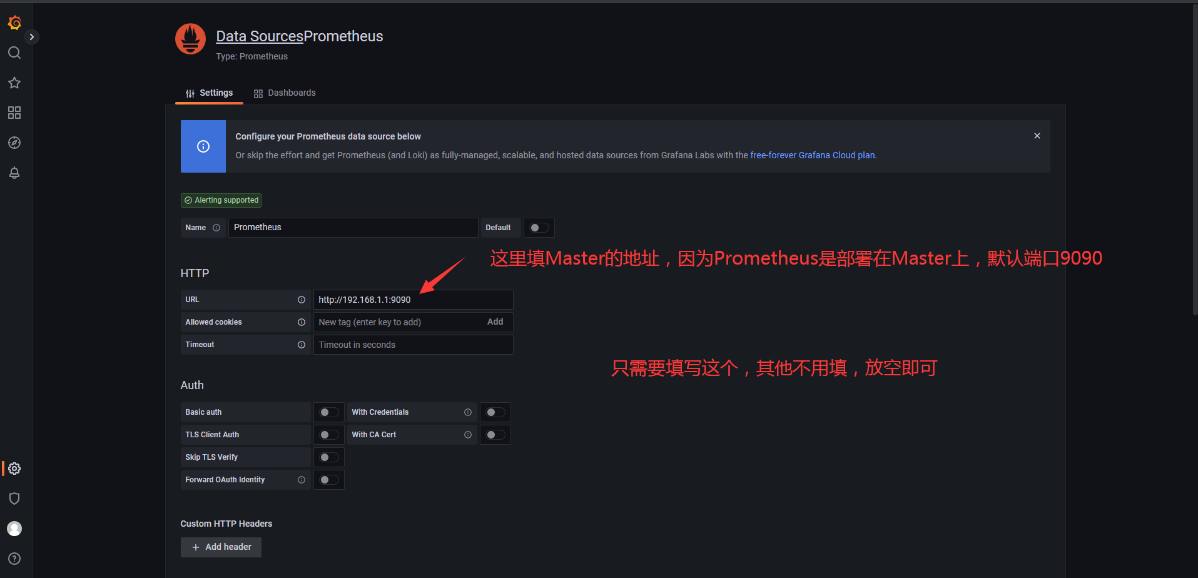Click Add next to Allowed cookies tag
This screenshot has height=578, width=1198.
[495, 322]
